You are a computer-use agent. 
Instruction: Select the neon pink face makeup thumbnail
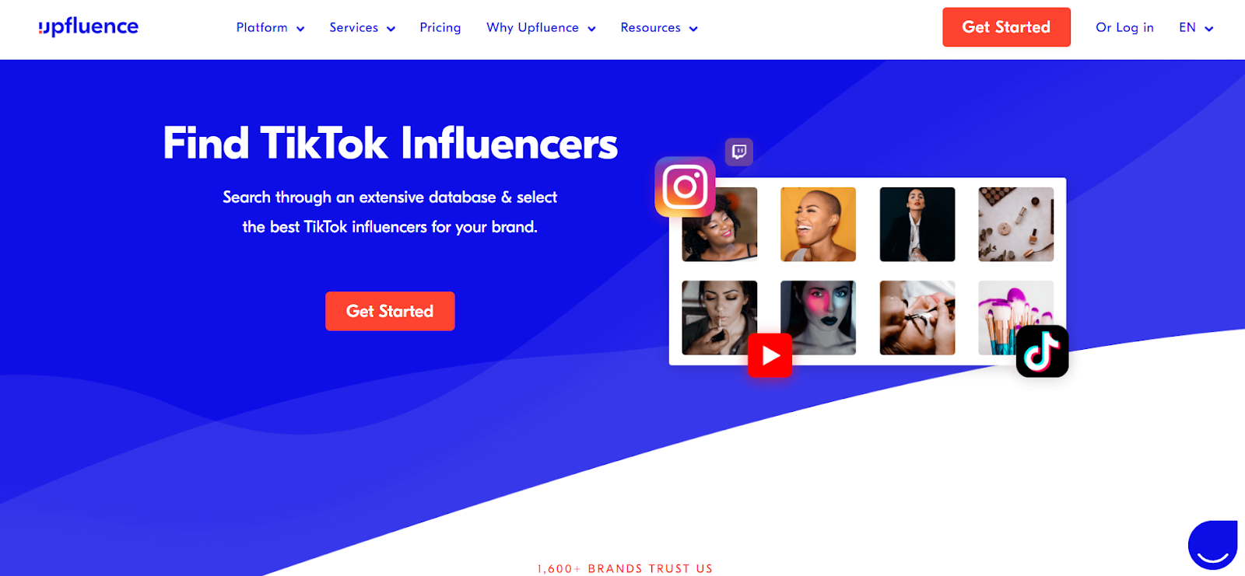click(x=818, y=318)
